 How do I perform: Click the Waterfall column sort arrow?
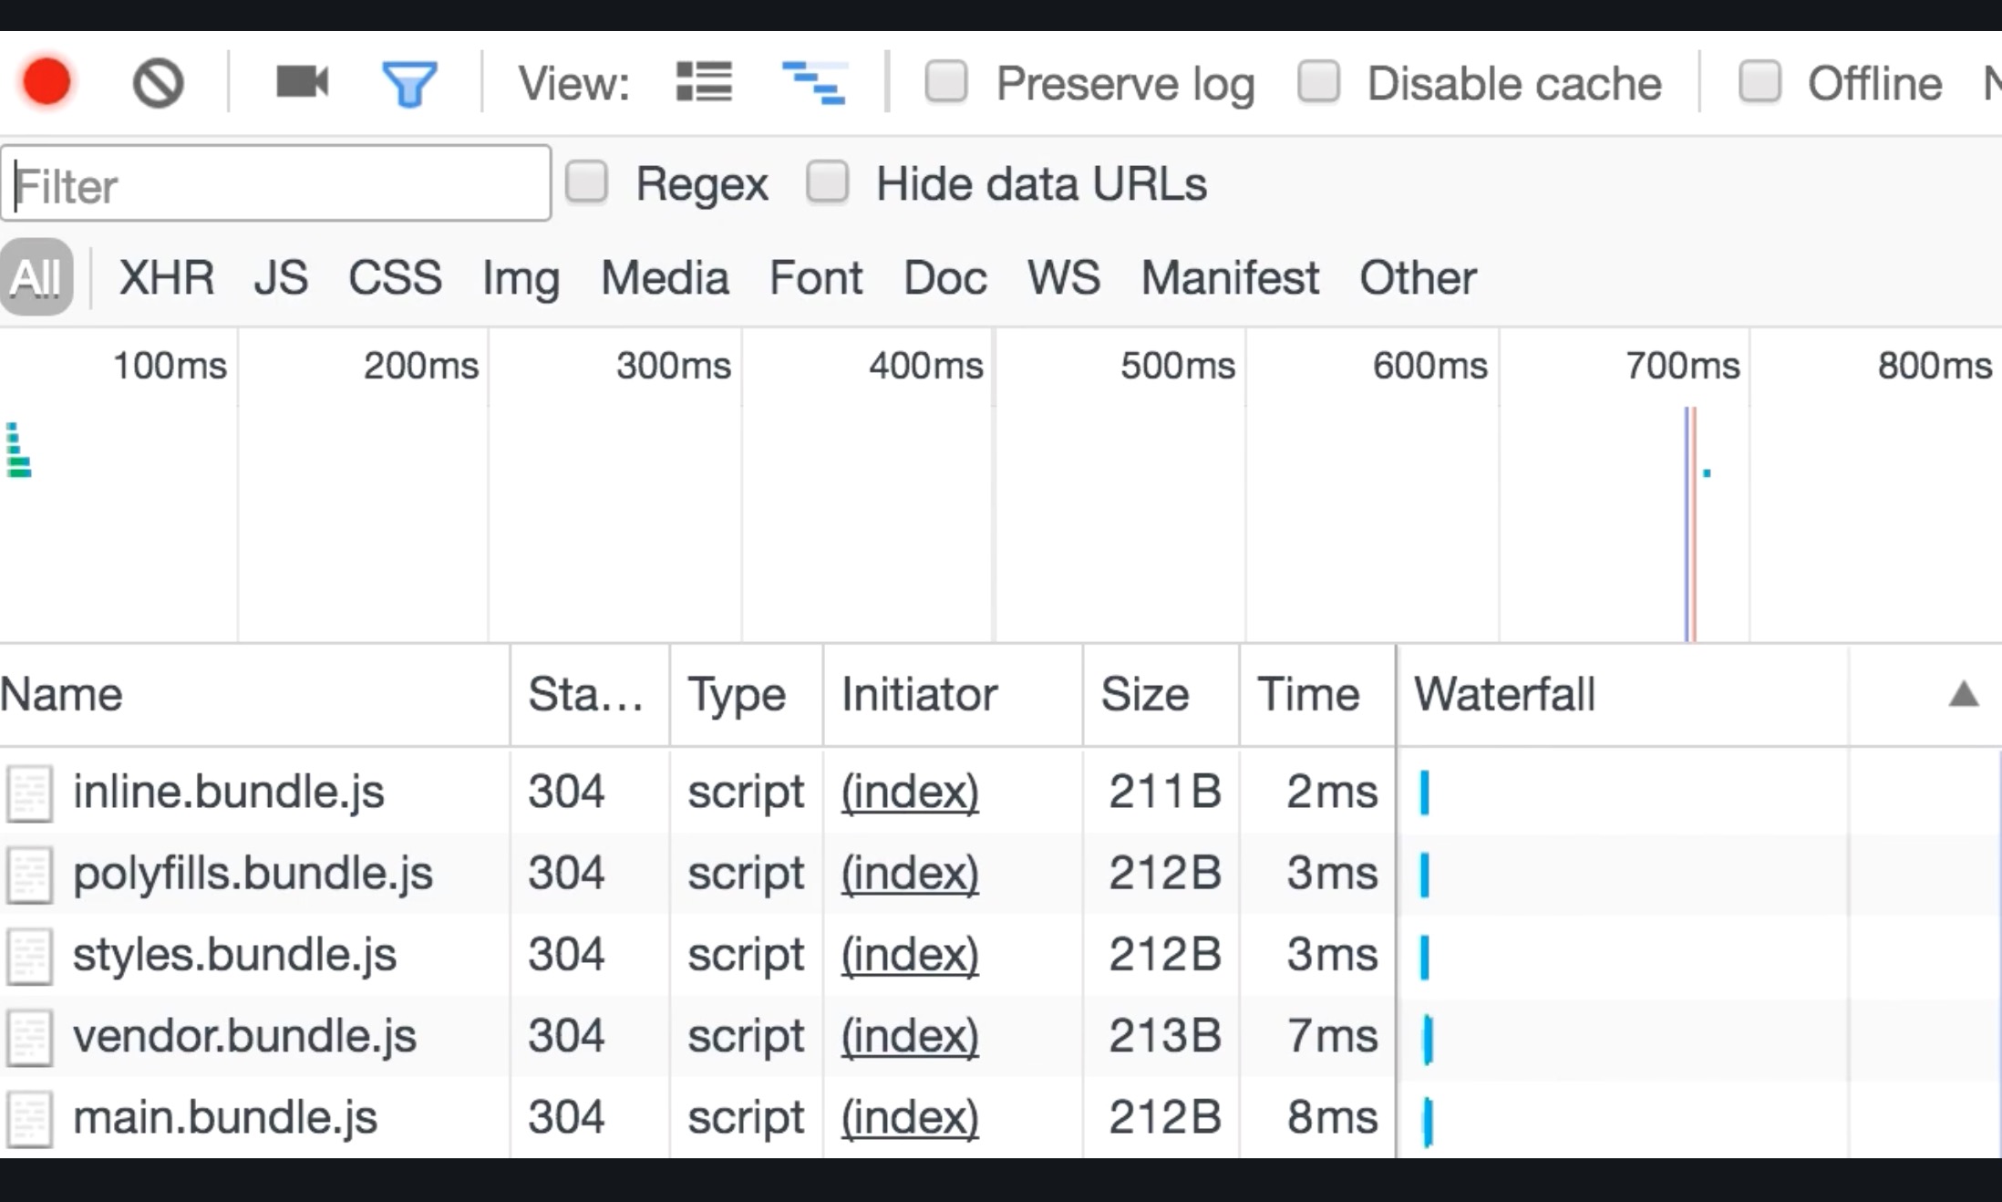tap(1963, 695)
